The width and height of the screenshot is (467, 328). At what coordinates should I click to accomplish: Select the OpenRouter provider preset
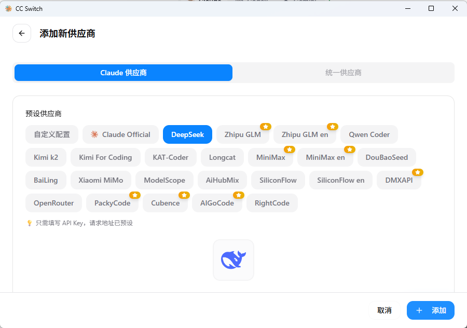tap(54, 203)
